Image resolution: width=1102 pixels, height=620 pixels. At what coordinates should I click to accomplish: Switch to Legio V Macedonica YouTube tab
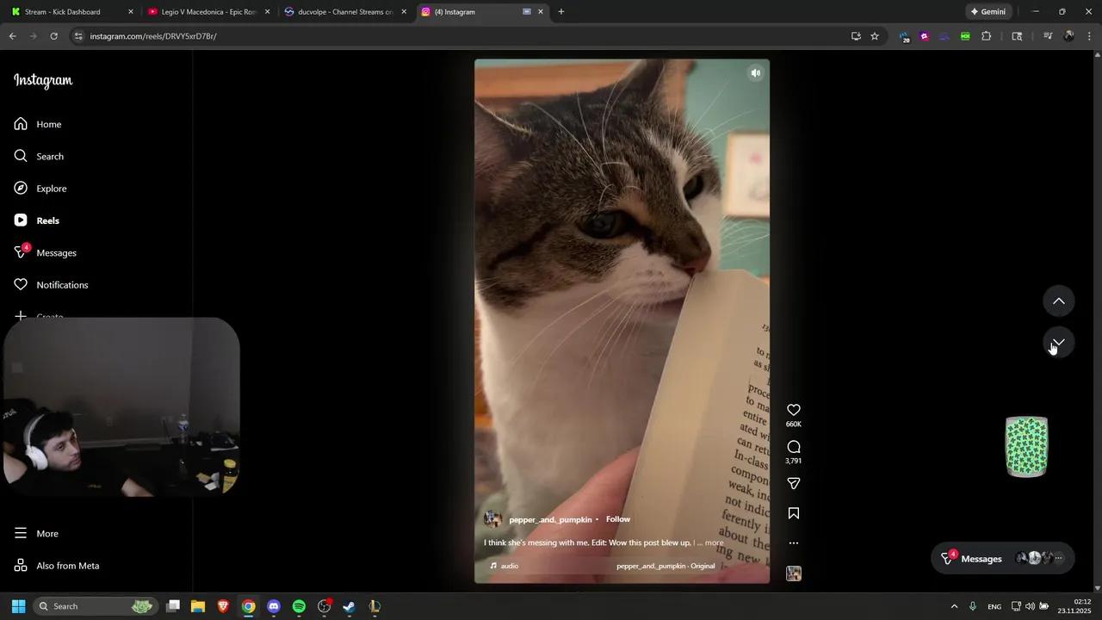208,12
